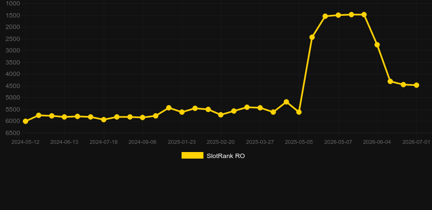
Task: Select the data point for 2026-05-07
Action: click(x=338, y=15)
